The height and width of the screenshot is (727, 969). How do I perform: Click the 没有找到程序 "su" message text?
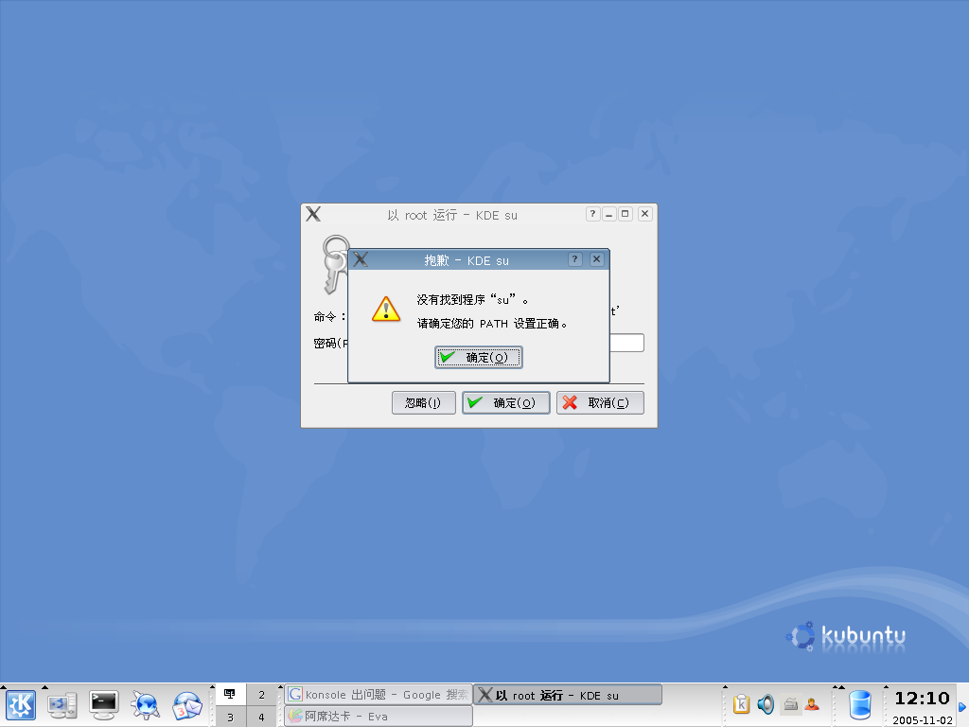coord(473,300)
